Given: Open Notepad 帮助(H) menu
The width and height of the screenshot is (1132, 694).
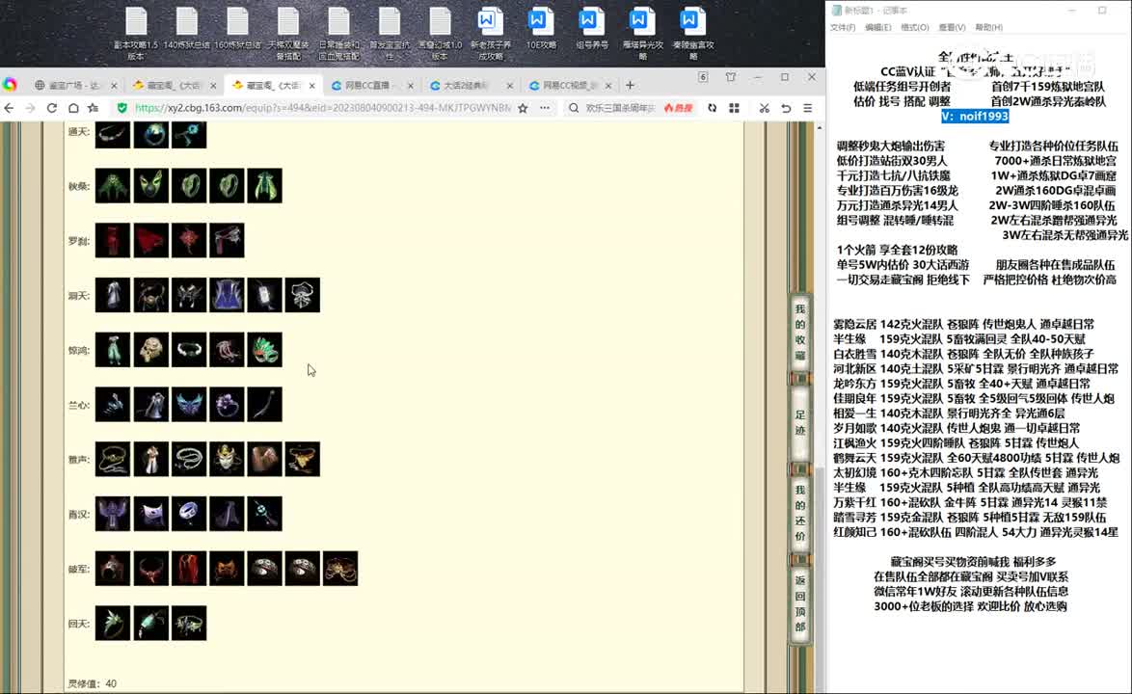Looking at the screenshot, I should point(988,27).
